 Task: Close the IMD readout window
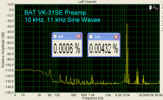coord(79,36)
